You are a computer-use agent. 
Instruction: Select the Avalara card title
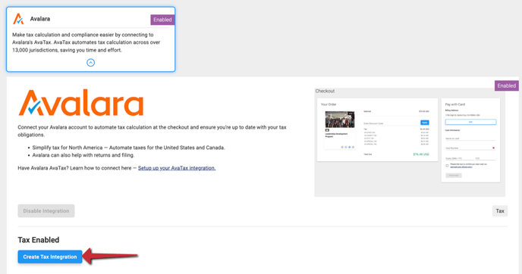(x=40, y=19)
